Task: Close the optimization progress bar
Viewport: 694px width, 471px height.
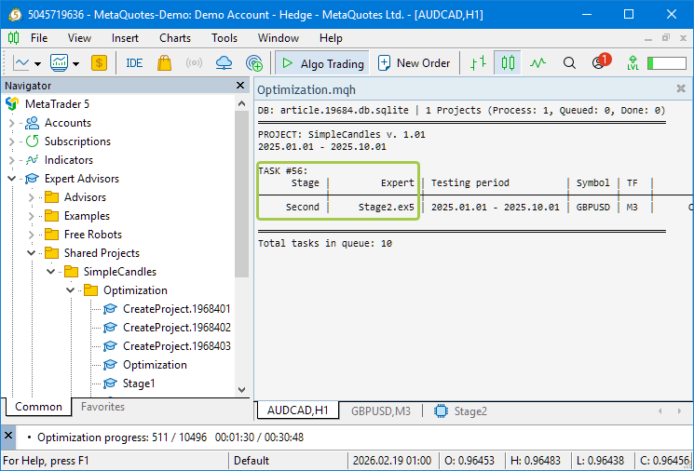Action: point(8,436)
